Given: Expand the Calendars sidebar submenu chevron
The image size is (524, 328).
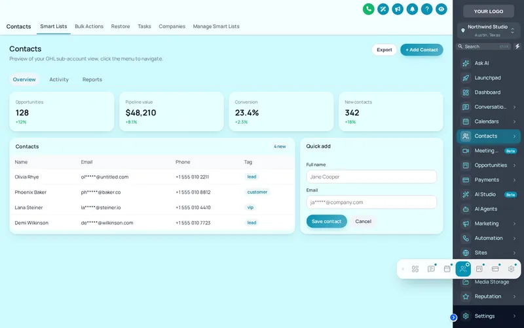Looking at the screenshot, I should [514, 121].
